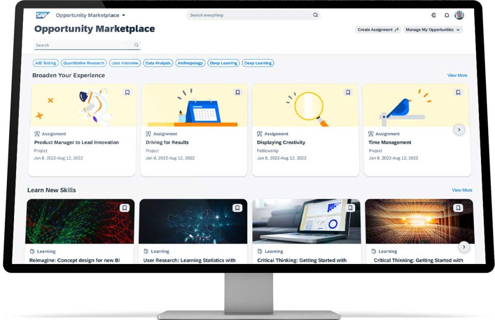Click the Create Assignment button
Image resolution: width=495 pixels, height=320 pixels.
point(378,30)
